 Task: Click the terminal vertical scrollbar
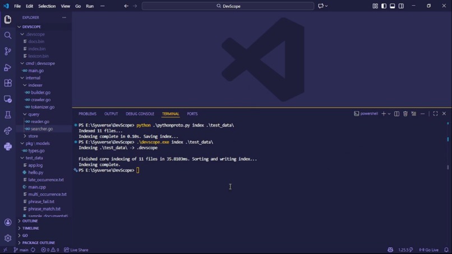pos(448,167)
